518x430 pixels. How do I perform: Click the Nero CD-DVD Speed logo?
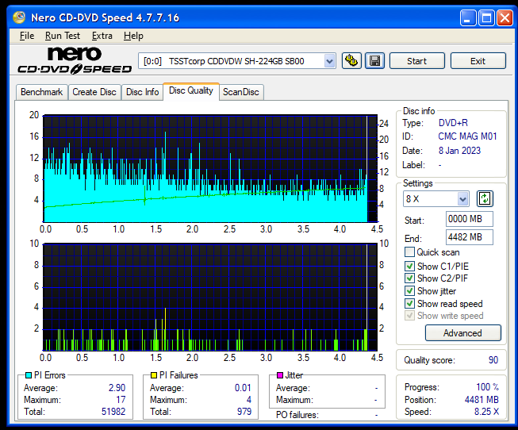(x=75, y=60)
